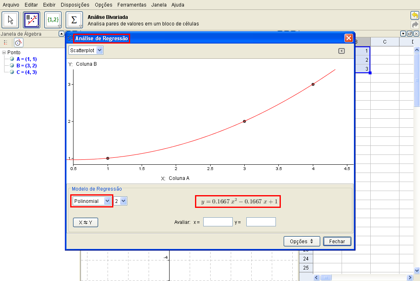The height and width of the screenshot is (281, 420).
Task: Toggle visibility of point A
Action: 12,59
